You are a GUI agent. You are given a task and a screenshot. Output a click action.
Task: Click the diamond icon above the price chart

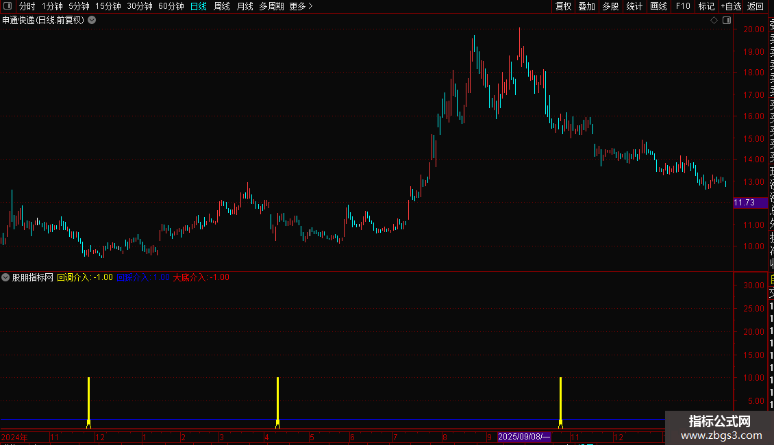(714, 21)
